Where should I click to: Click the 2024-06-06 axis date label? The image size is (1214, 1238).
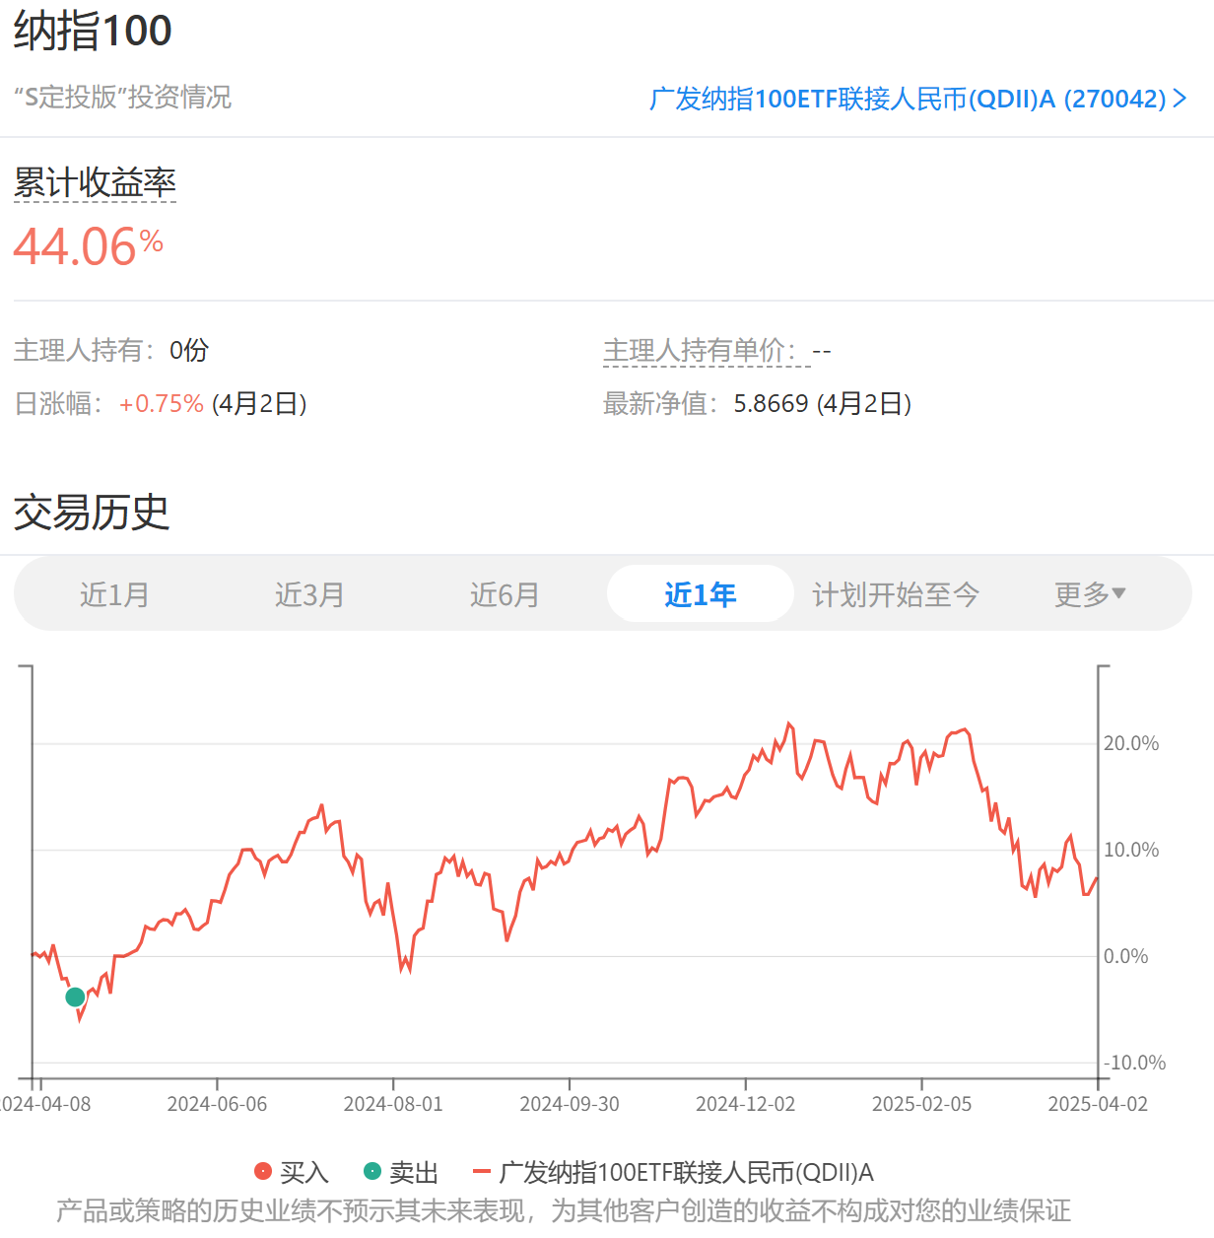(217, 1104)
